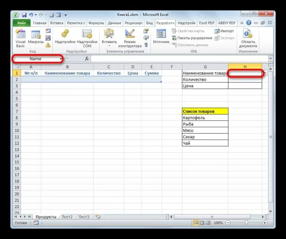Open control Properties icon in Элементы управления
The image size is (286, 239).
146,31
